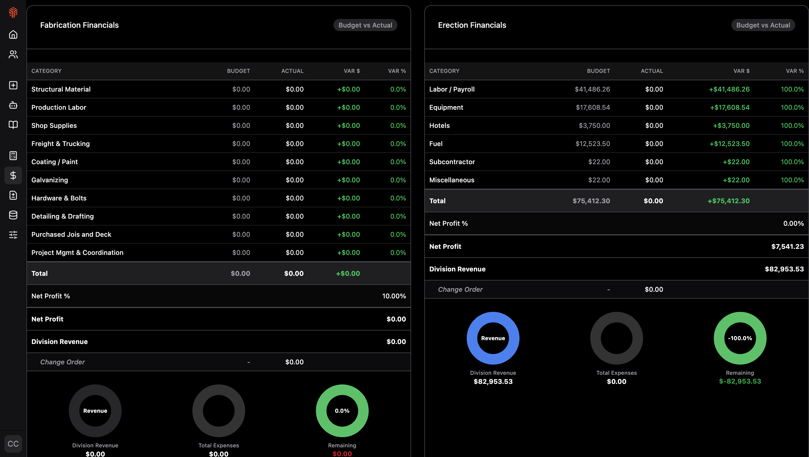This screenshot has width=809, height=457.
Task: Click Fabrication Budget vs Actual badge
Action: pyautogui.click(x=365, y=25)
